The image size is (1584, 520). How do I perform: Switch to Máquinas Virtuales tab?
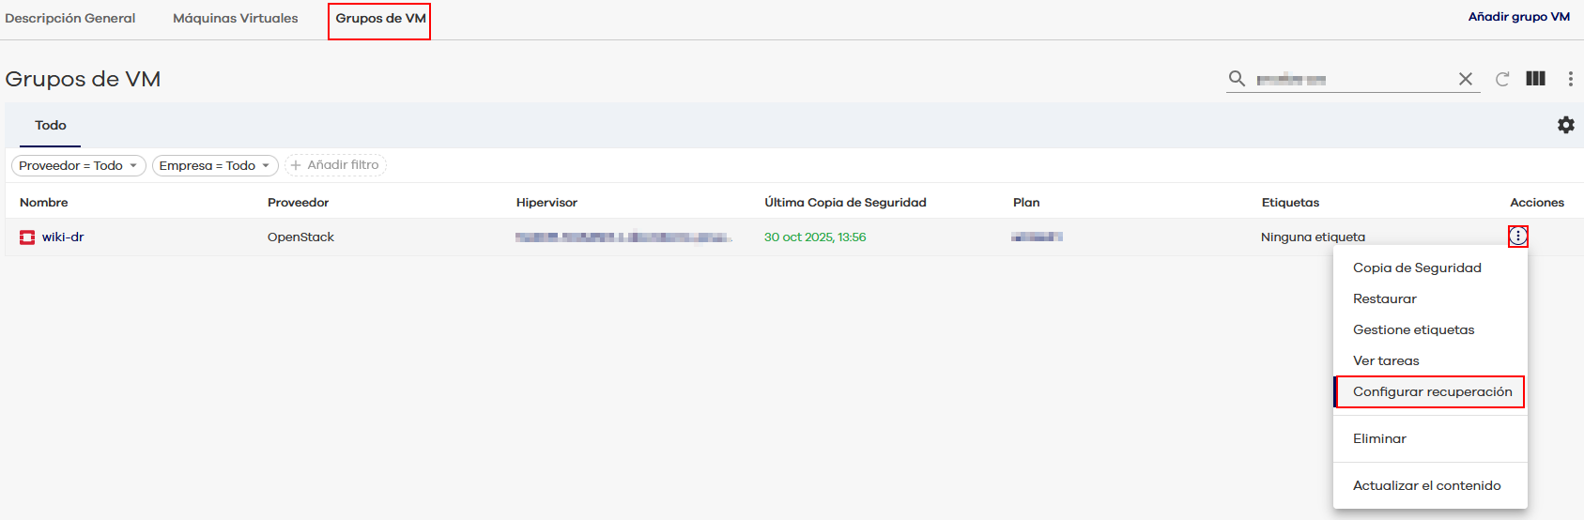pos(235,18)
